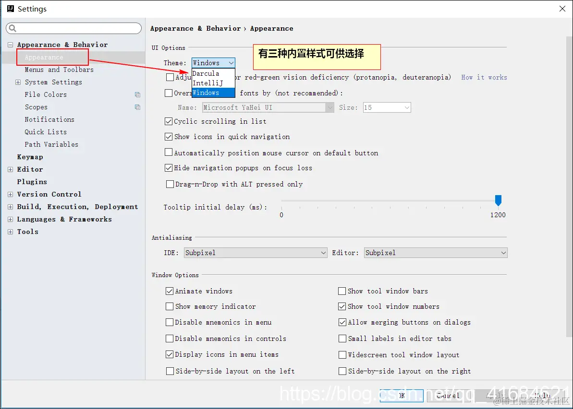This screenshot has height=409, width=573.
Task: Open the Editor antialiasing dropdown
Action: (436, 253)
